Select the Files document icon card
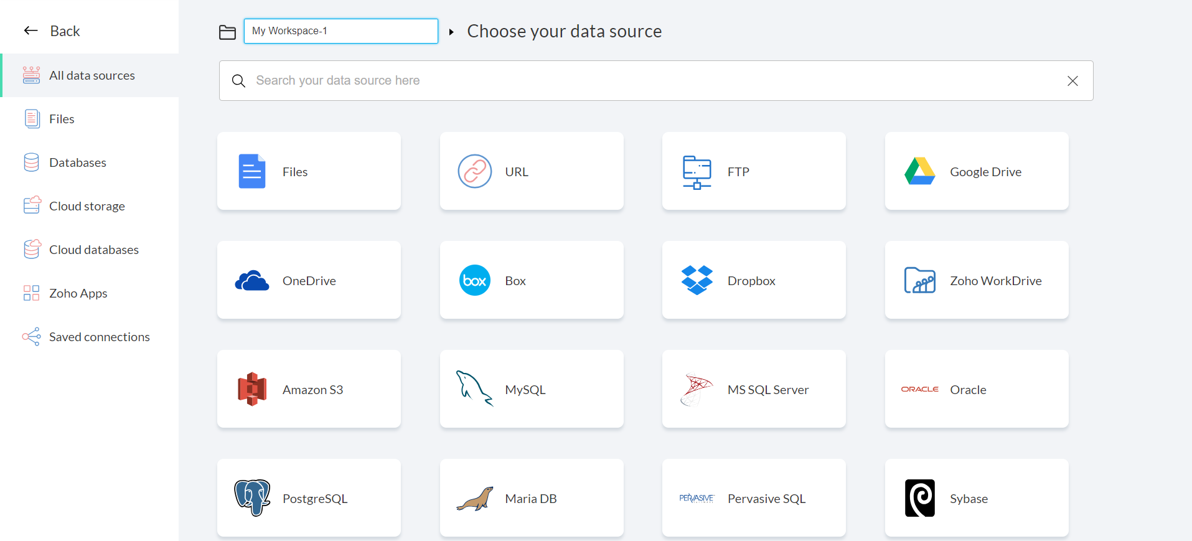Viewport: 1192px width, 541px height. click(x=252, y=171)
